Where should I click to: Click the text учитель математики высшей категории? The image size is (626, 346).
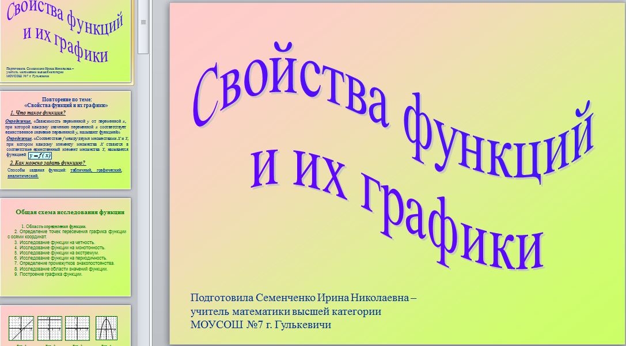[286, 311]
